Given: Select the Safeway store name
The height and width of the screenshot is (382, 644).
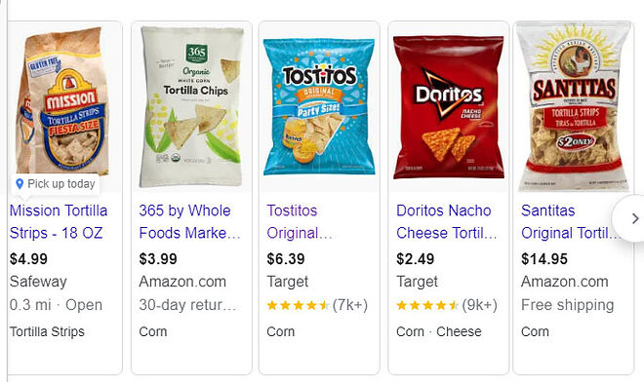Looking at the screenshot, I should (38, 282).
